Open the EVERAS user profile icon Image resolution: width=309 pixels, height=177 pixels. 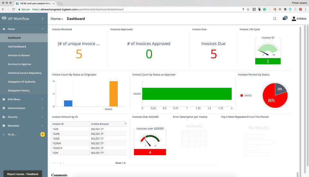294,19
